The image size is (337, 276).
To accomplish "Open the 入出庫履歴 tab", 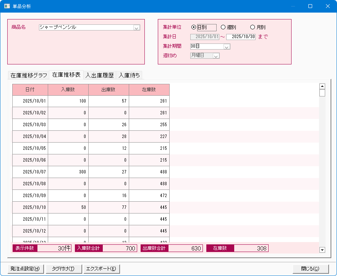I will (100, 75).
